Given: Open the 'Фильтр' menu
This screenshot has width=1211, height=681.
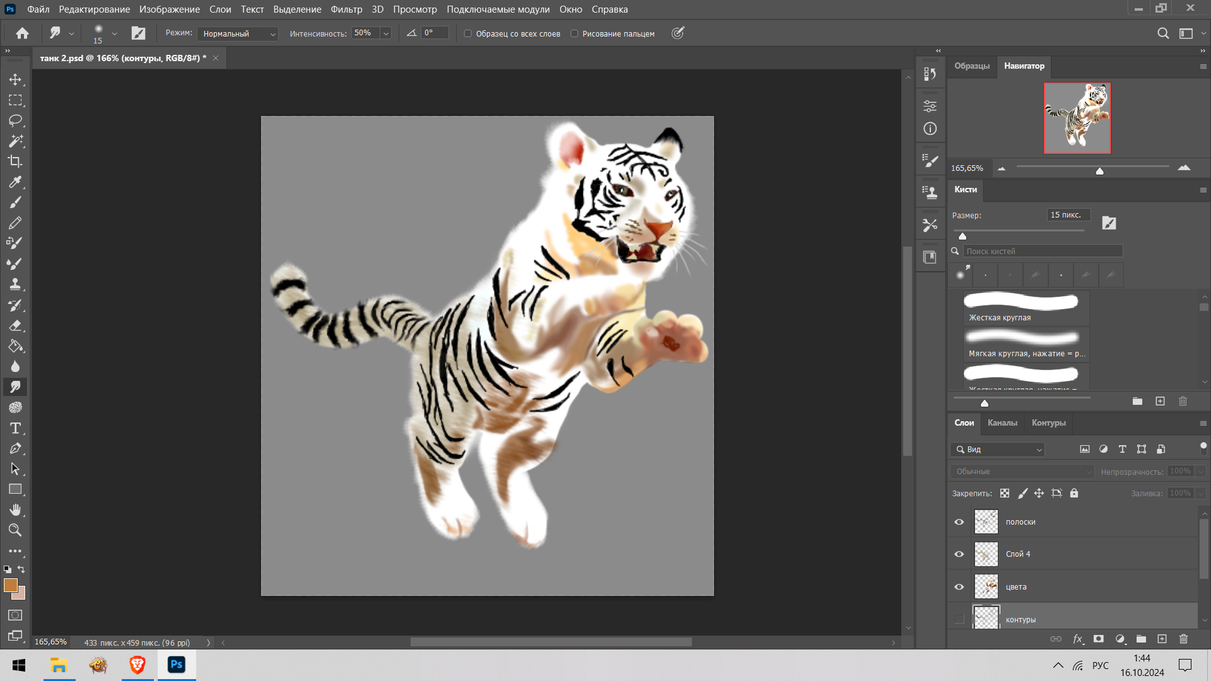Looking at the screenshot, I should pos(346,9).
